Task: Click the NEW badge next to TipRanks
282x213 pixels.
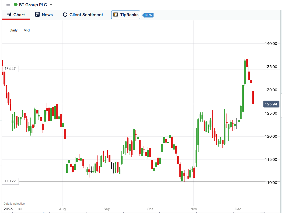Action: (148, 15)
